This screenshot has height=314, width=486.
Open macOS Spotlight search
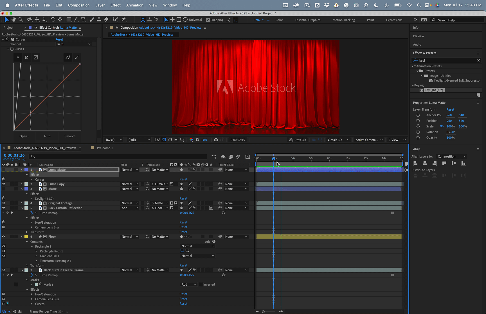(419, 5)
